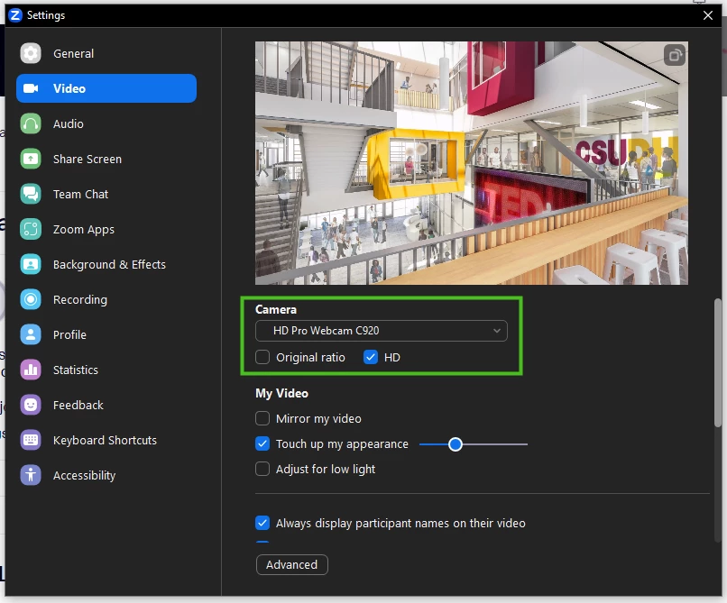This screenshot has width=727, height=603.
Task: Open the Zoom Apps section
Action: click(106, 230)
